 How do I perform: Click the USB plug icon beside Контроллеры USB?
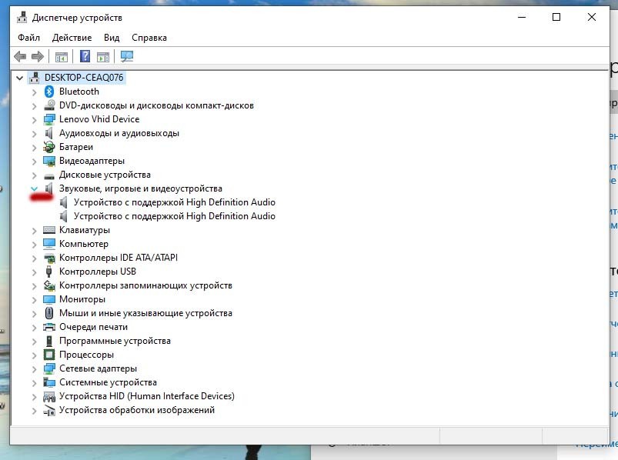tap(49, 272)
